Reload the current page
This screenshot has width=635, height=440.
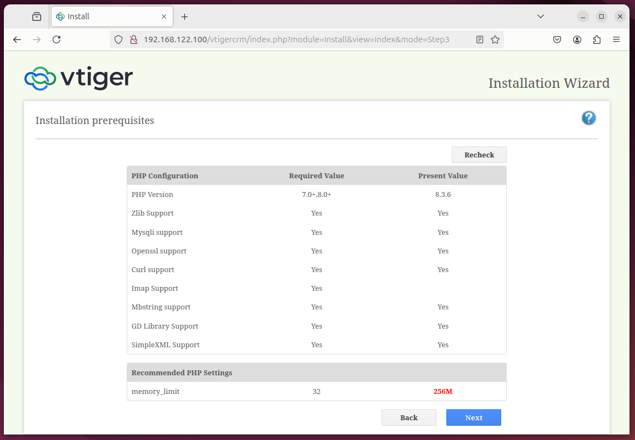tap(56, 39)
